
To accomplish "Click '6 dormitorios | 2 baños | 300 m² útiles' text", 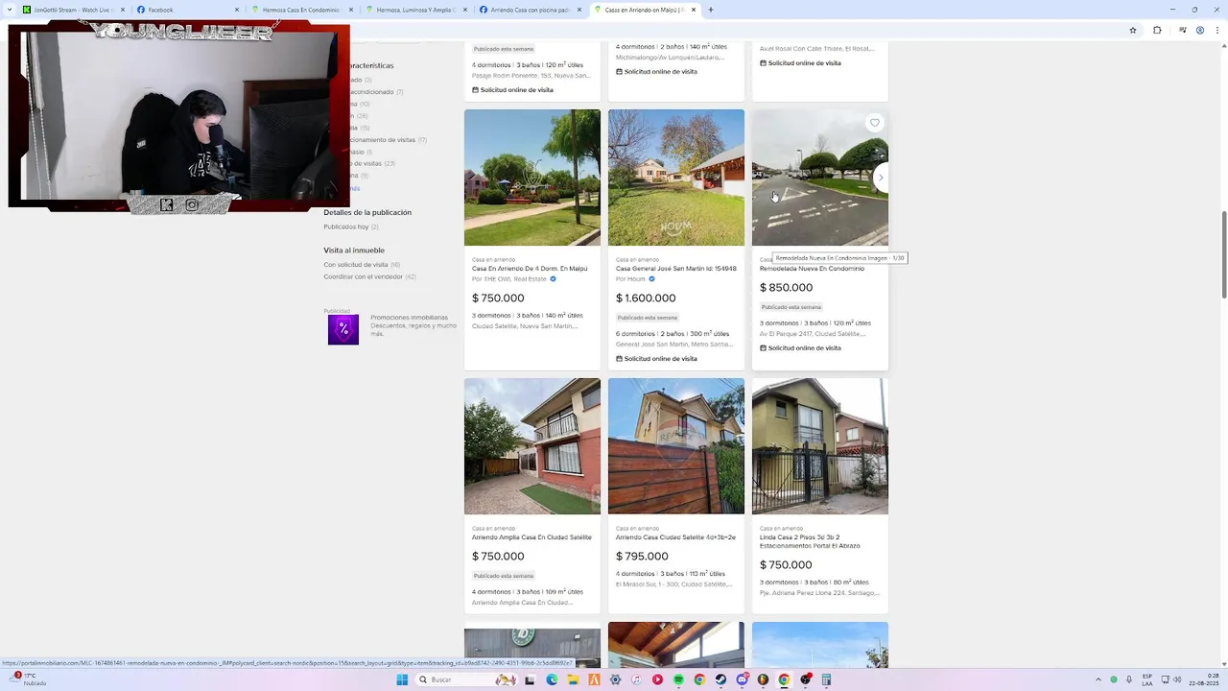I will (671, 334).
